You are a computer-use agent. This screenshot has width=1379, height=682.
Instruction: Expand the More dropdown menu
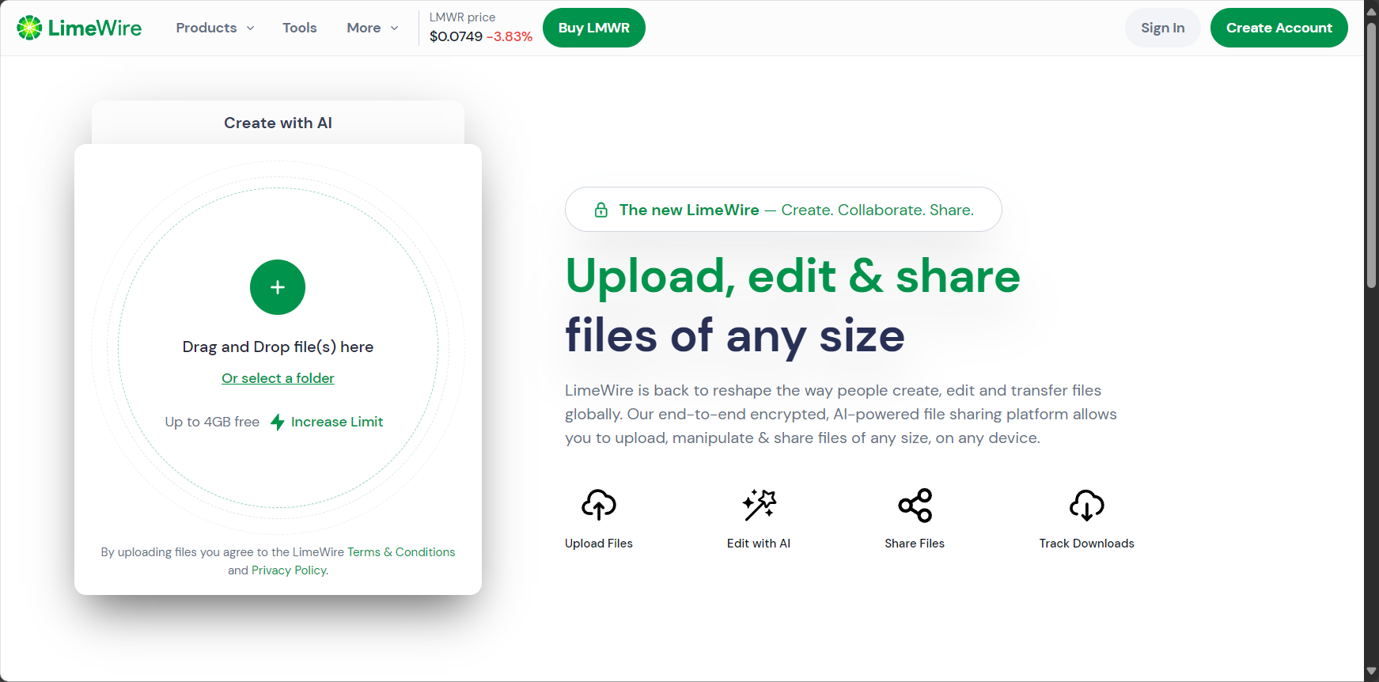373,28
